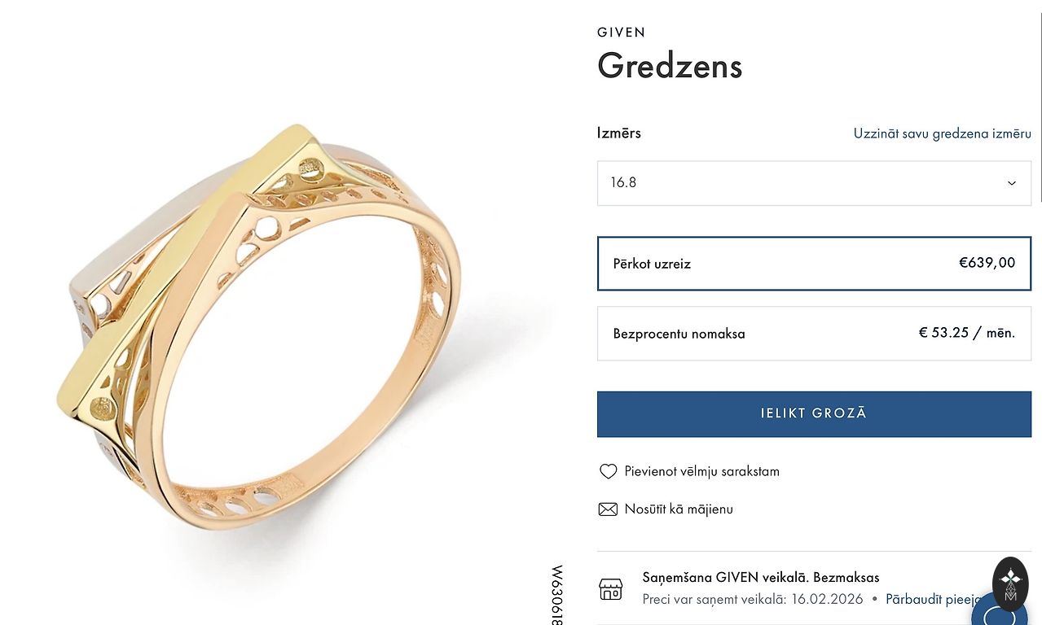Click the heart wishlist icon

pos(608,471)
